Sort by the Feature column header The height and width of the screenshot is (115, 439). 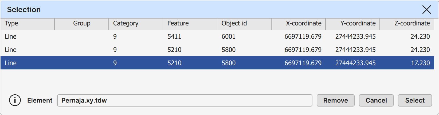[x=190, y=24]
